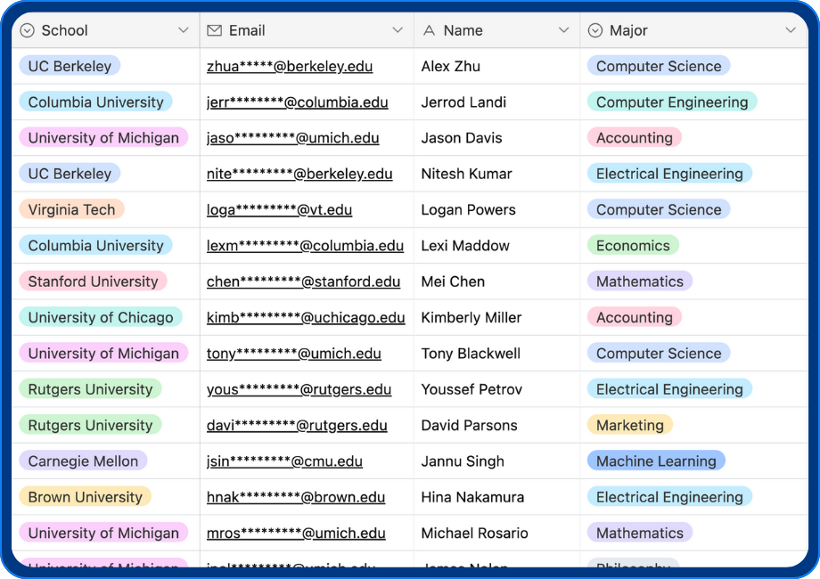Click the Name column text-type icon
The image size is (820, 579).
pyautogui.click(x=429, y=30)
